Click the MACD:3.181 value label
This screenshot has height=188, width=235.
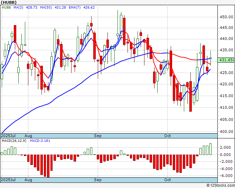click(40, 141)
